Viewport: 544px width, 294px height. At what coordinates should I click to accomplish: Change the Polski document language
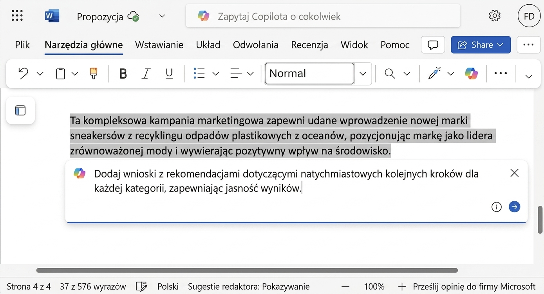click(168, 287)
